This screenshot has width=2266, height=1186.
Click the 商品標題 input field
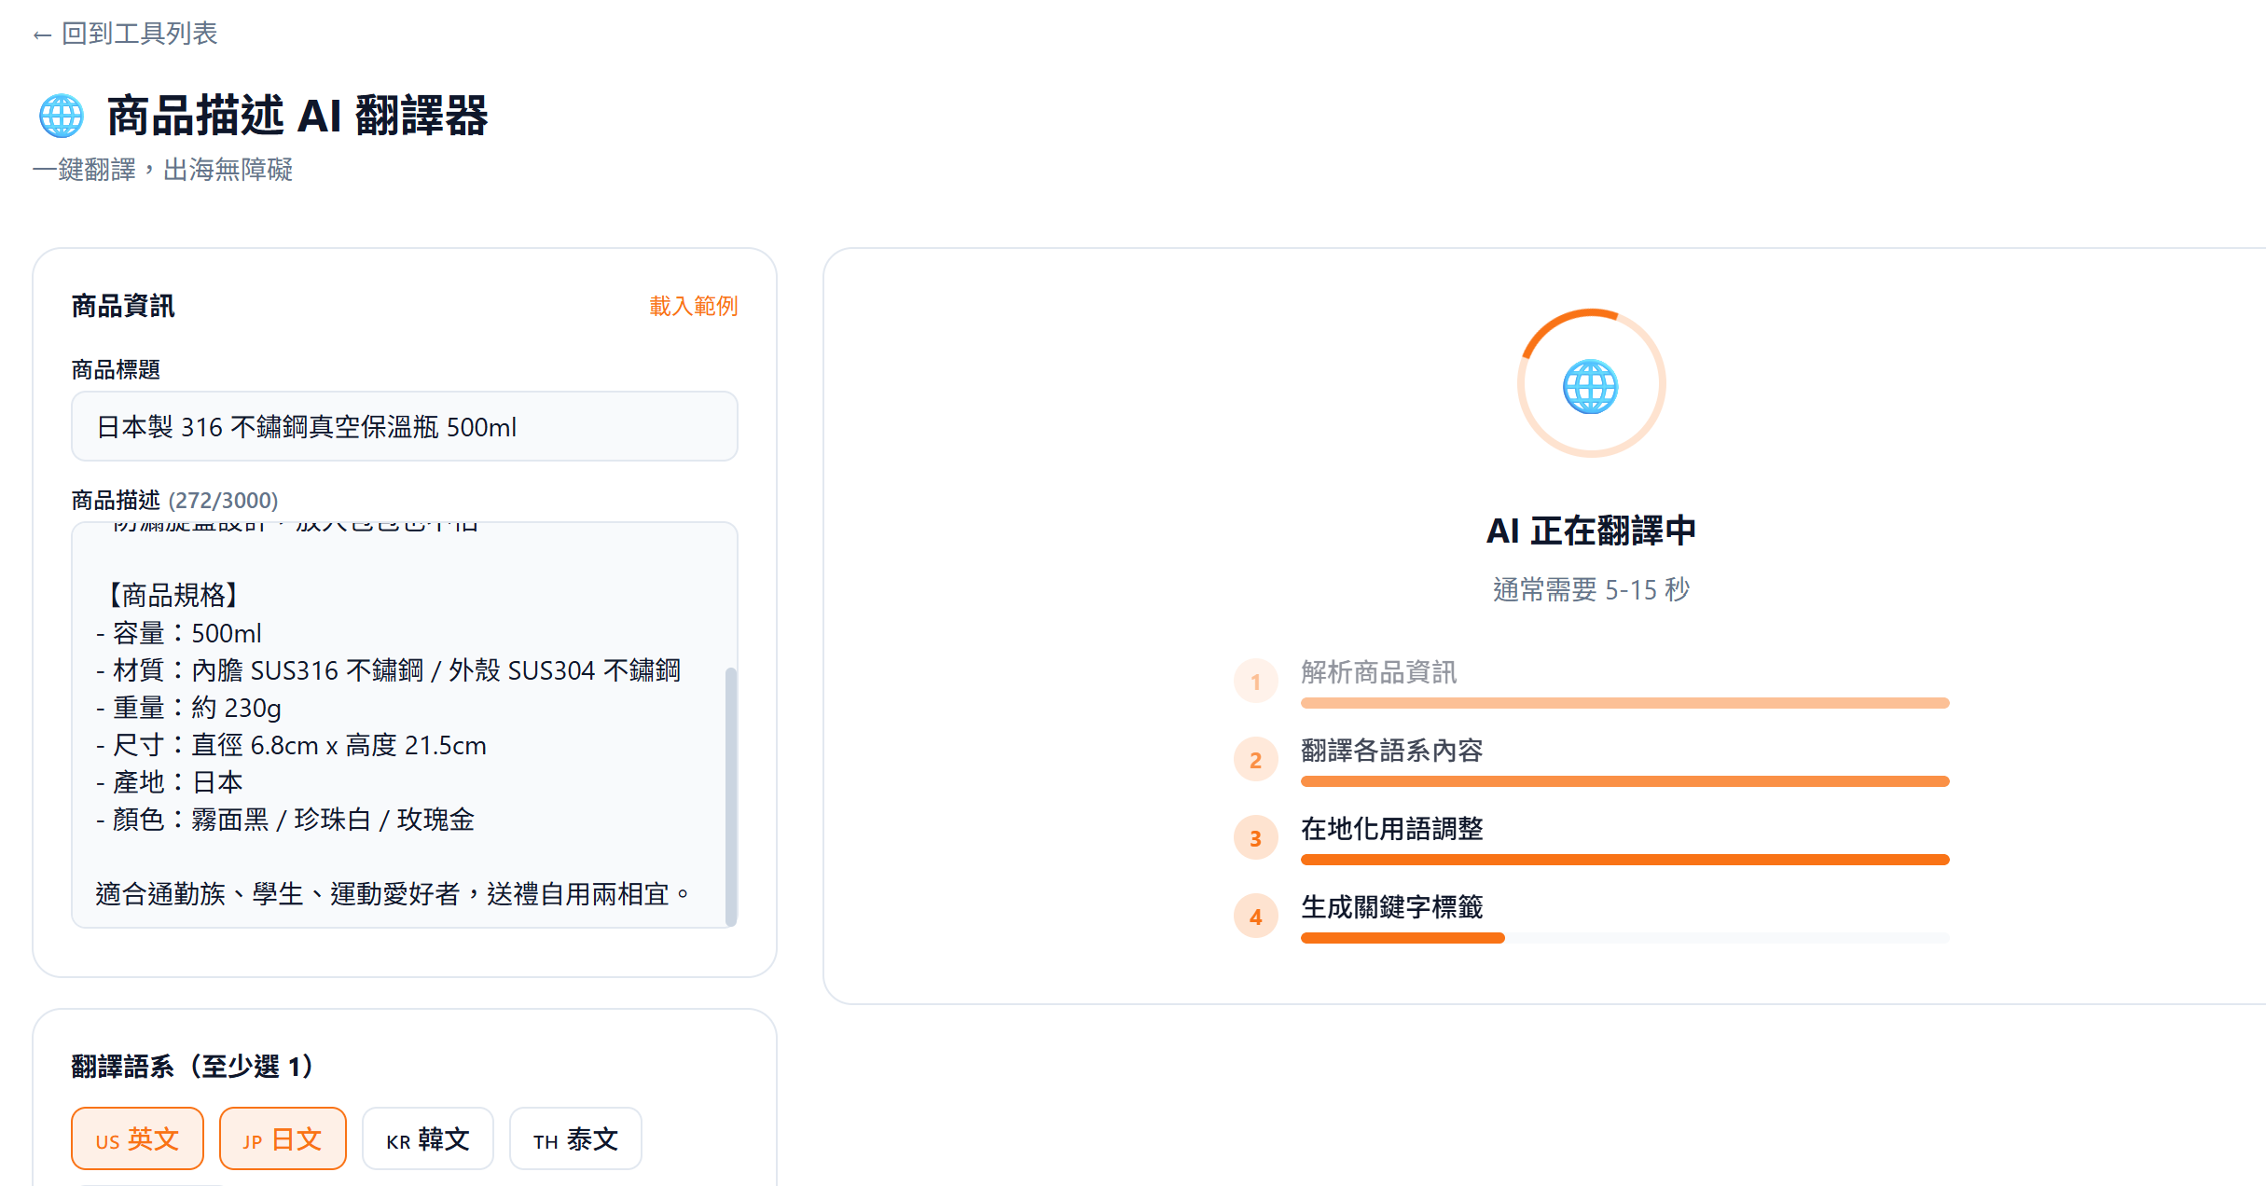tap(404, 427)
